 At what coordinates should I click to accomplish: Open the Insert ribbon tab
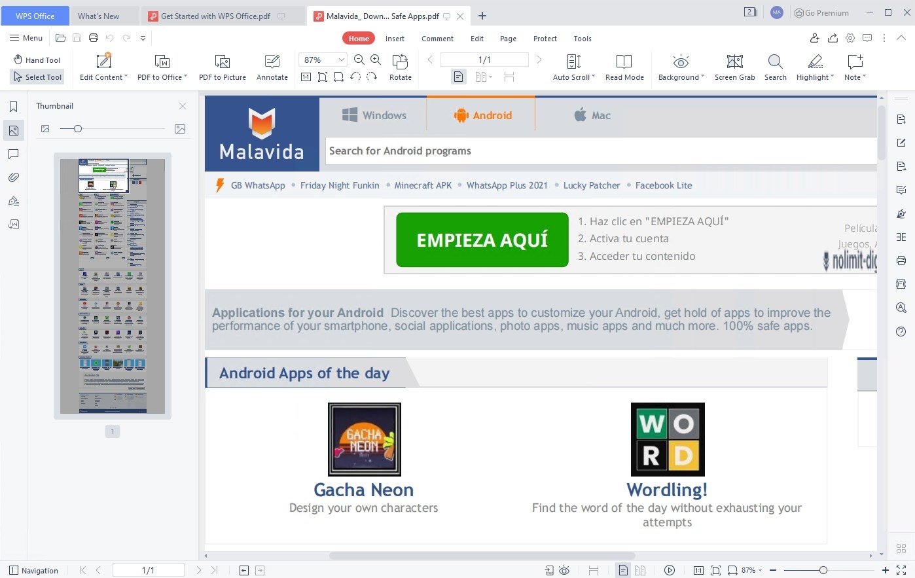(x=395, y=38)
